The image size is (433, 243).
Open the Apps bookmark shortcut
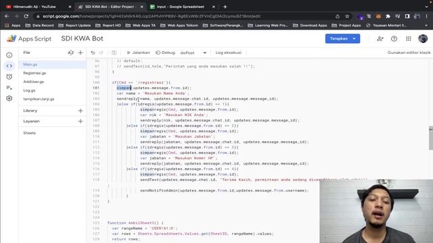(x=13, y=26)
